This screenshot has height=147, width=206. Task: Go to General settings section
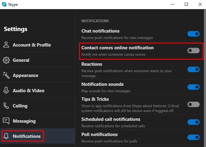point(38,60)
